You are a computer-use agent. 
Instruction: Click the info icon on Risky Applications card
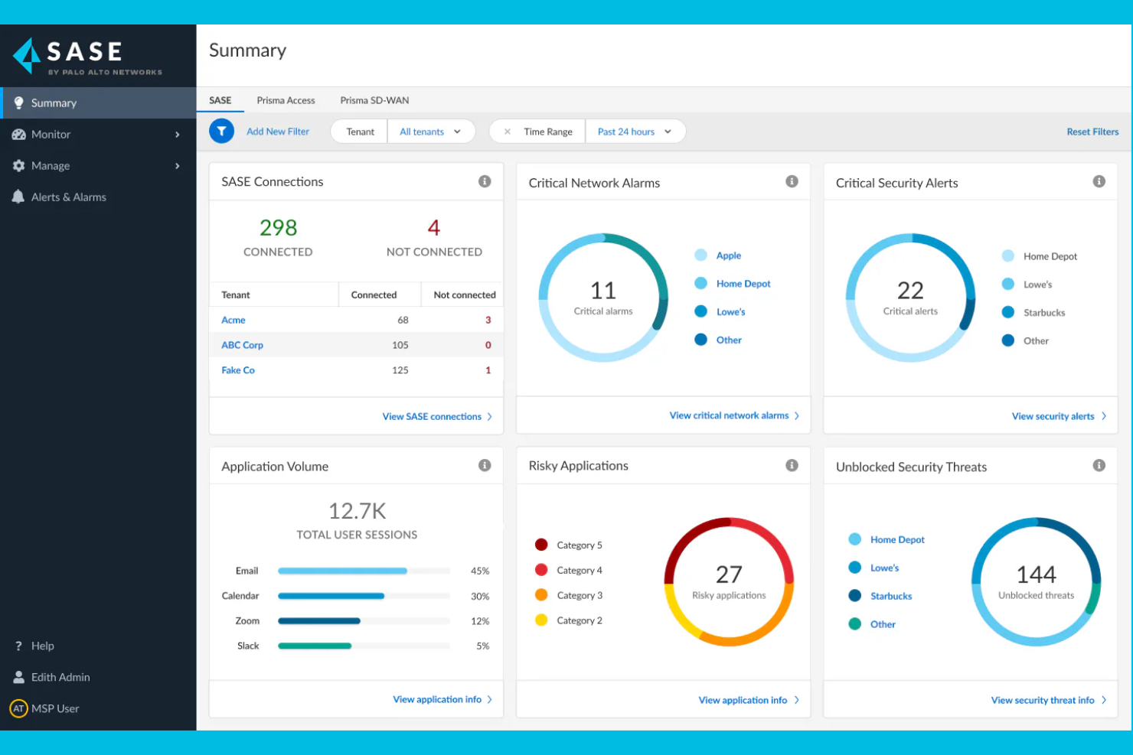pos(792,464)
